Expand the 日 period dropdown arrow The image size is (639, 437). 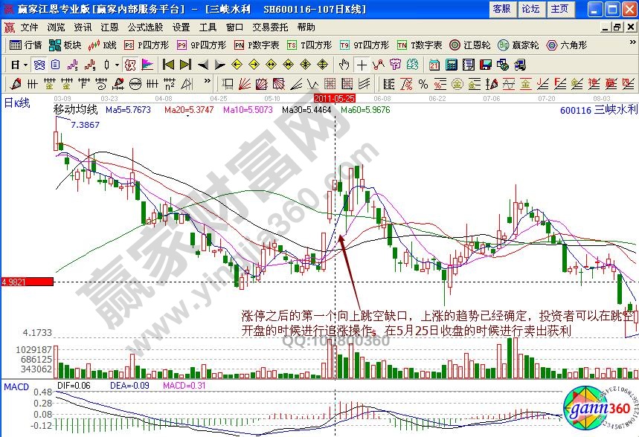point(25,65)
